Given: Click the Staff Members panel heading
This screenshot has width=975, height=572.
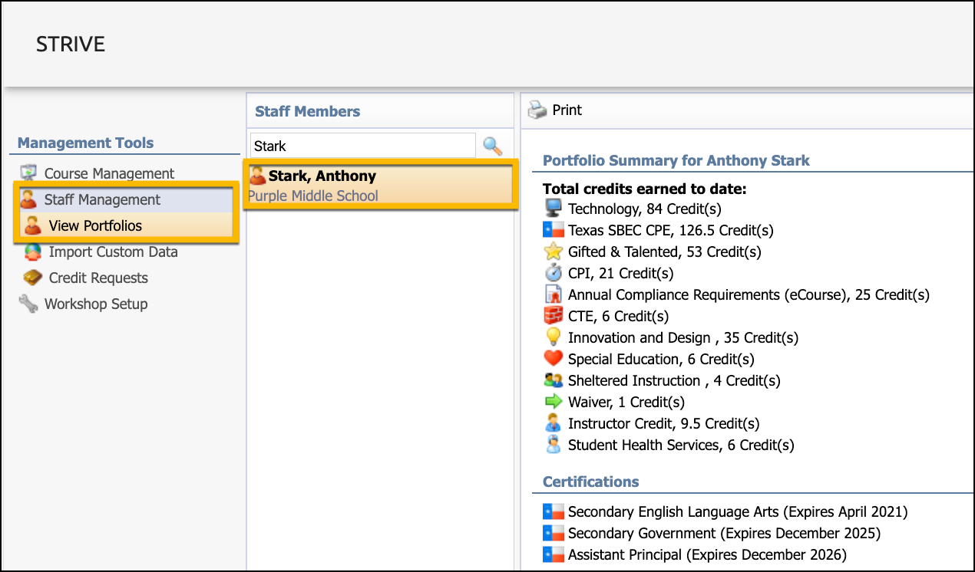Looking at the screenshot, I should [x=307, y=111].
